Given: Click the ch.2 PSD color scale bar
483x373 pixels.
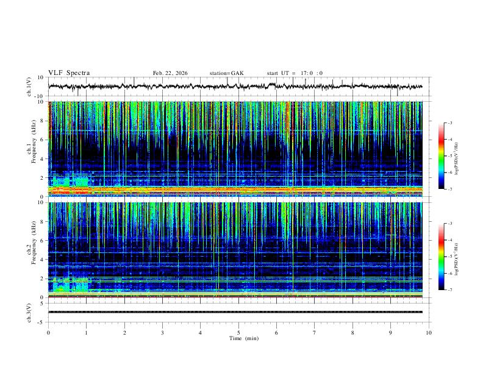Looking at the screenshot, I should (x=441, y=257).
